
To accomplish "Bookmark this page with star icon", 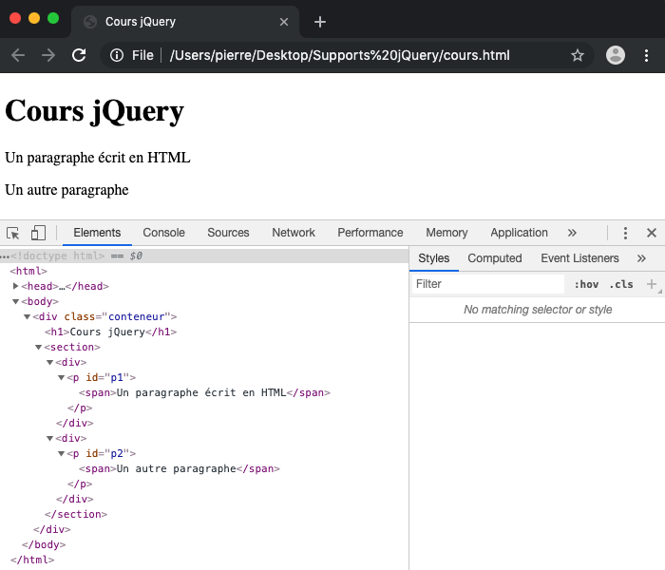I will (577, 55).
